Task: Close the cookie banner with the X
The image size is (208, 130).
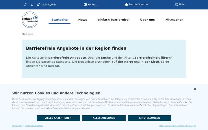Action: (195, 89)
